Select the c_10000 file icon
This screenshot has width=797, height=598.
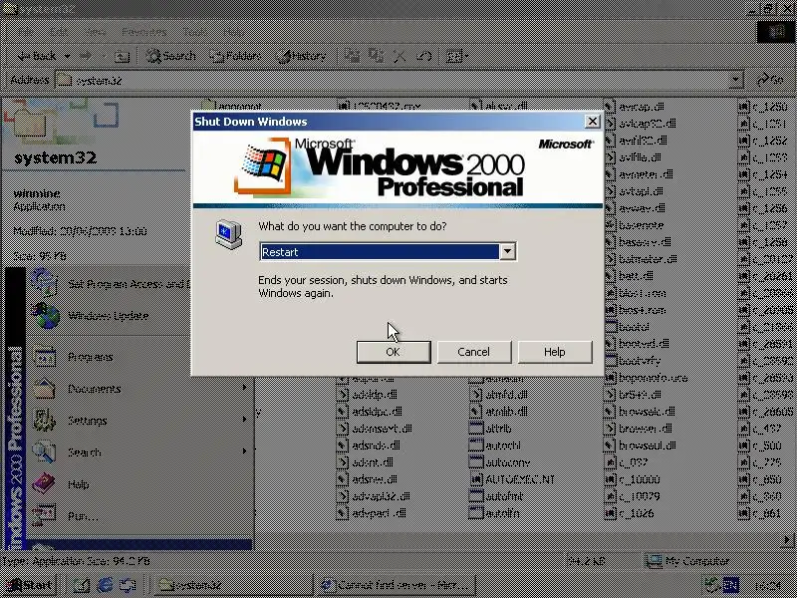point(610,479)
